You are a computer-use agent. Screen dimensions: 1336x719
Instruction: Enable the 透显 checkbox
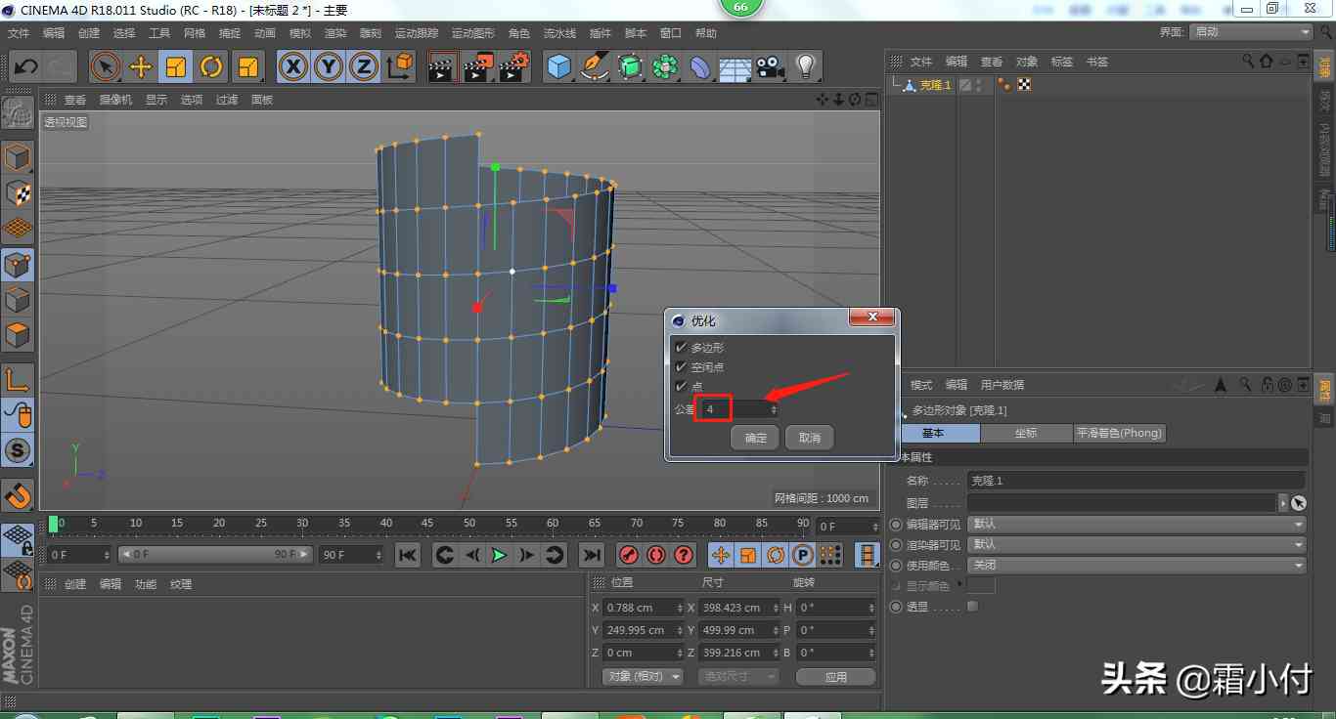click(972, 607)
